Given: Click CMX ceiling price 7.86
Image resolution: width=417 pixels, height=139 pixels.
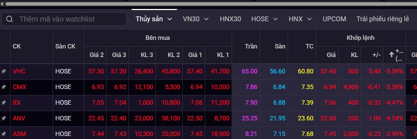Looking at the screenshot, I should pyautogui.click(x=251, y=87).
